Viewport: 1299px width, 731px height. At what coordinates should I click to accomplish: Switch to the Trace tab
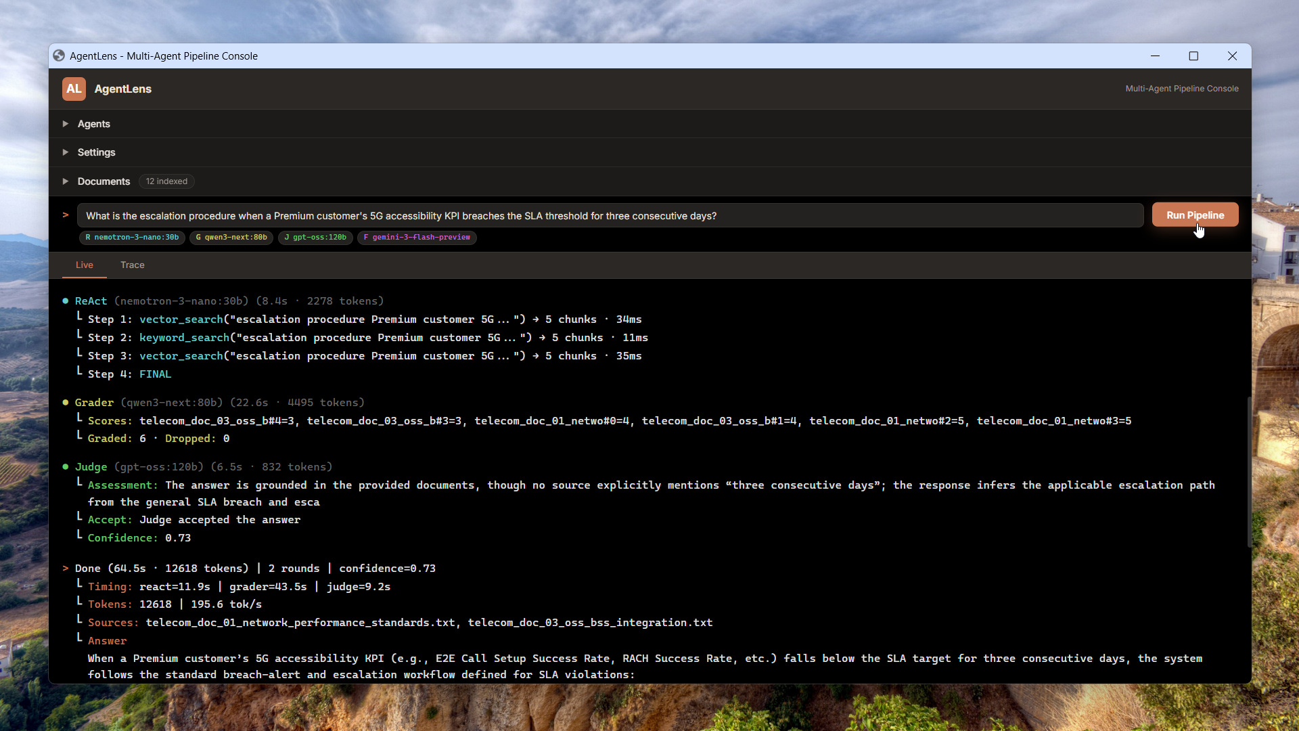click(x=132, y=265)
